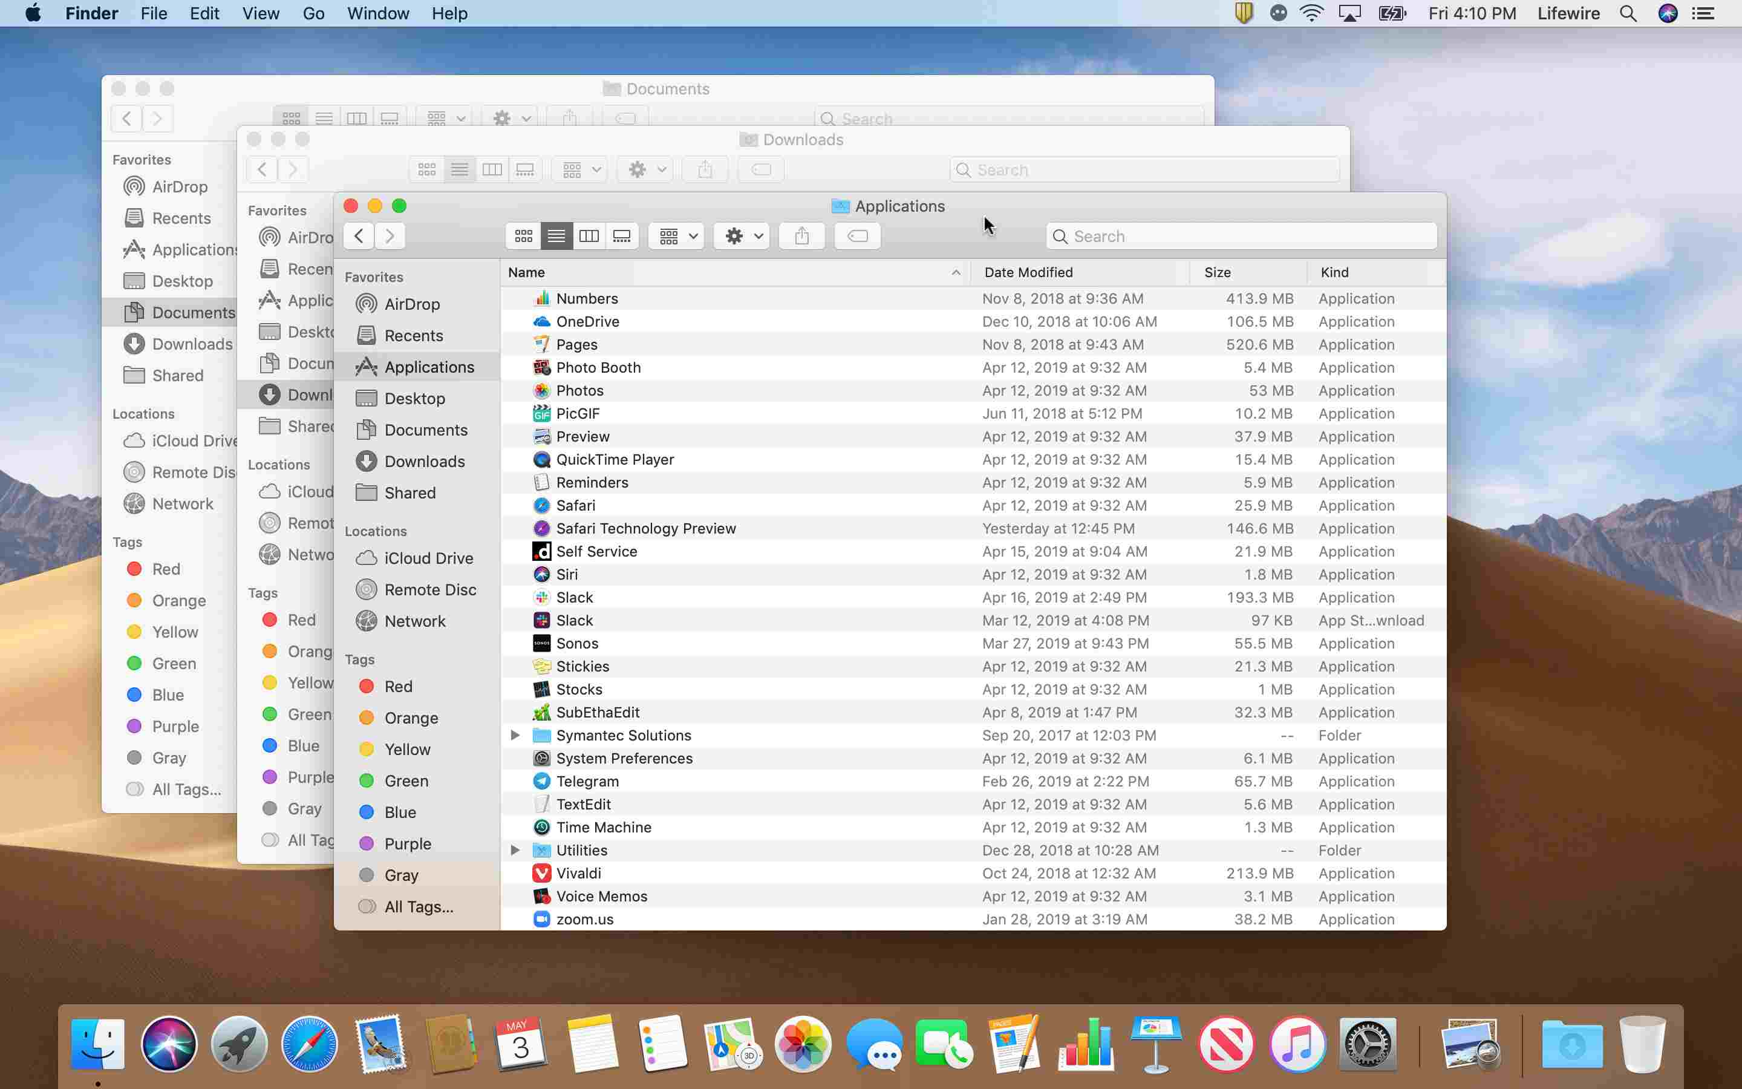Click the Search input field

(1242, 236)
